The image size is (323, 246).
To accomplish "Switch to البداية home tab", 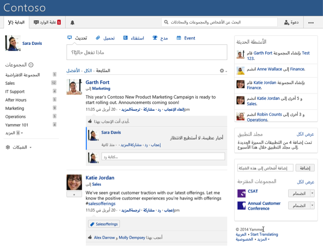I will click(16, 22).
